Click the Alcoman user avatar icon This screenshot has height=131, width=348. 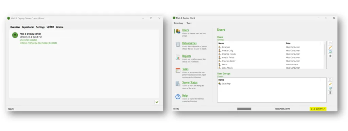tap(220, 47)
